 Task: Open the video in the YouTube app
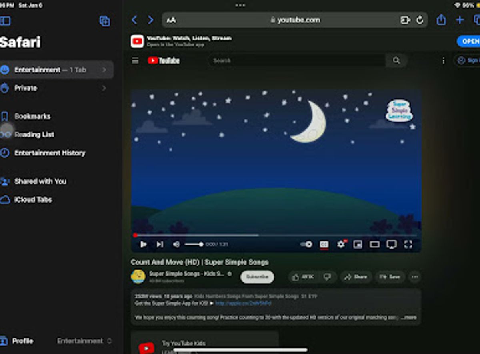click(468, 41)
